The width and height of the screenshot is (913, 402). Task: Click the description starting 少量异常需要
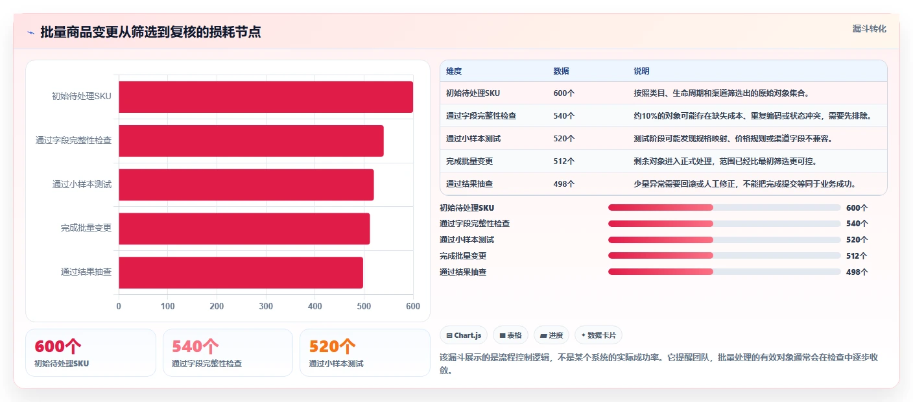(x=745, y=184)
